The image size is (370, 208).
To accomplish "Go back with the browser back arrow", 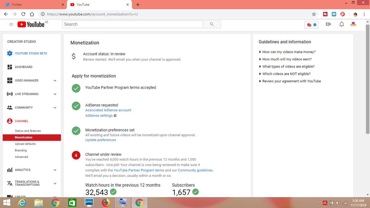I will (6, 14).
